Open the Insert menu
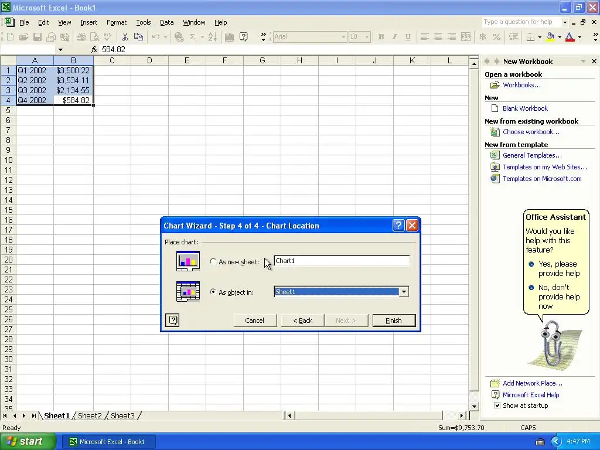This screenshot has height=450, width=600. coord(89,22)
